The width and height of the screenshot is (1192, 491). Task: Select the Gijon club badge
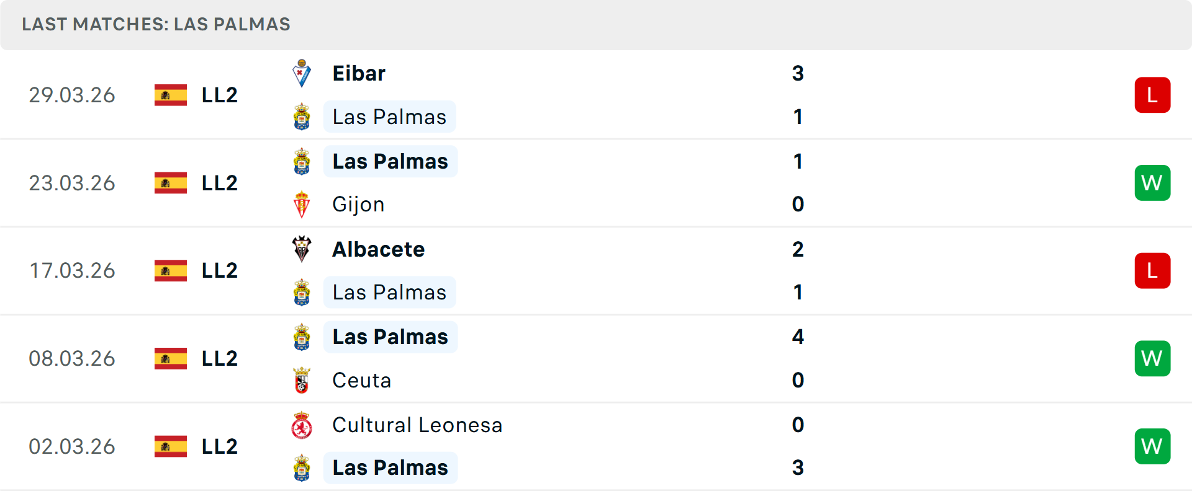302,205
